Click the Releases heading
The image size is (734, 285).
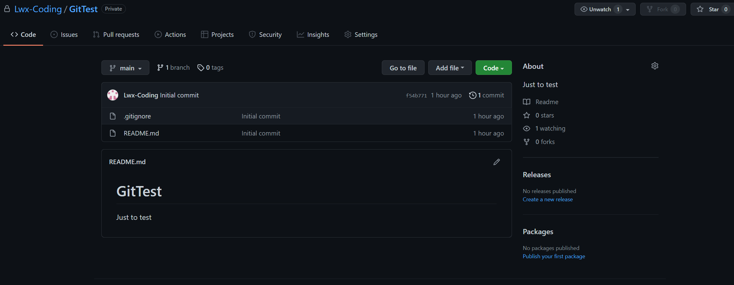[537, 175]
